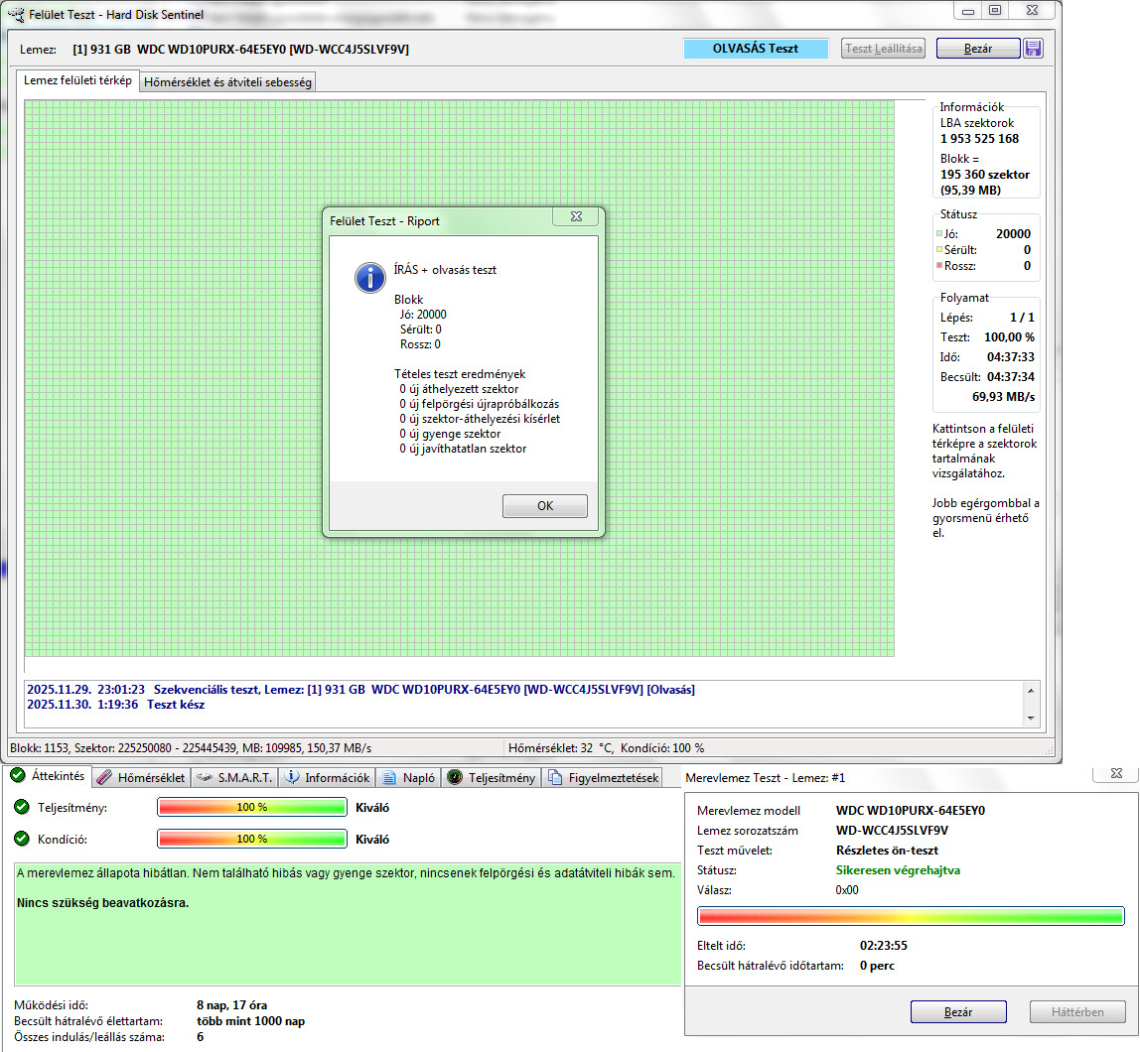Click the Teljesítmény tab gauge icon
Image resolution: width=1140 pixels, height=1052 pixels.
point(455,777)
